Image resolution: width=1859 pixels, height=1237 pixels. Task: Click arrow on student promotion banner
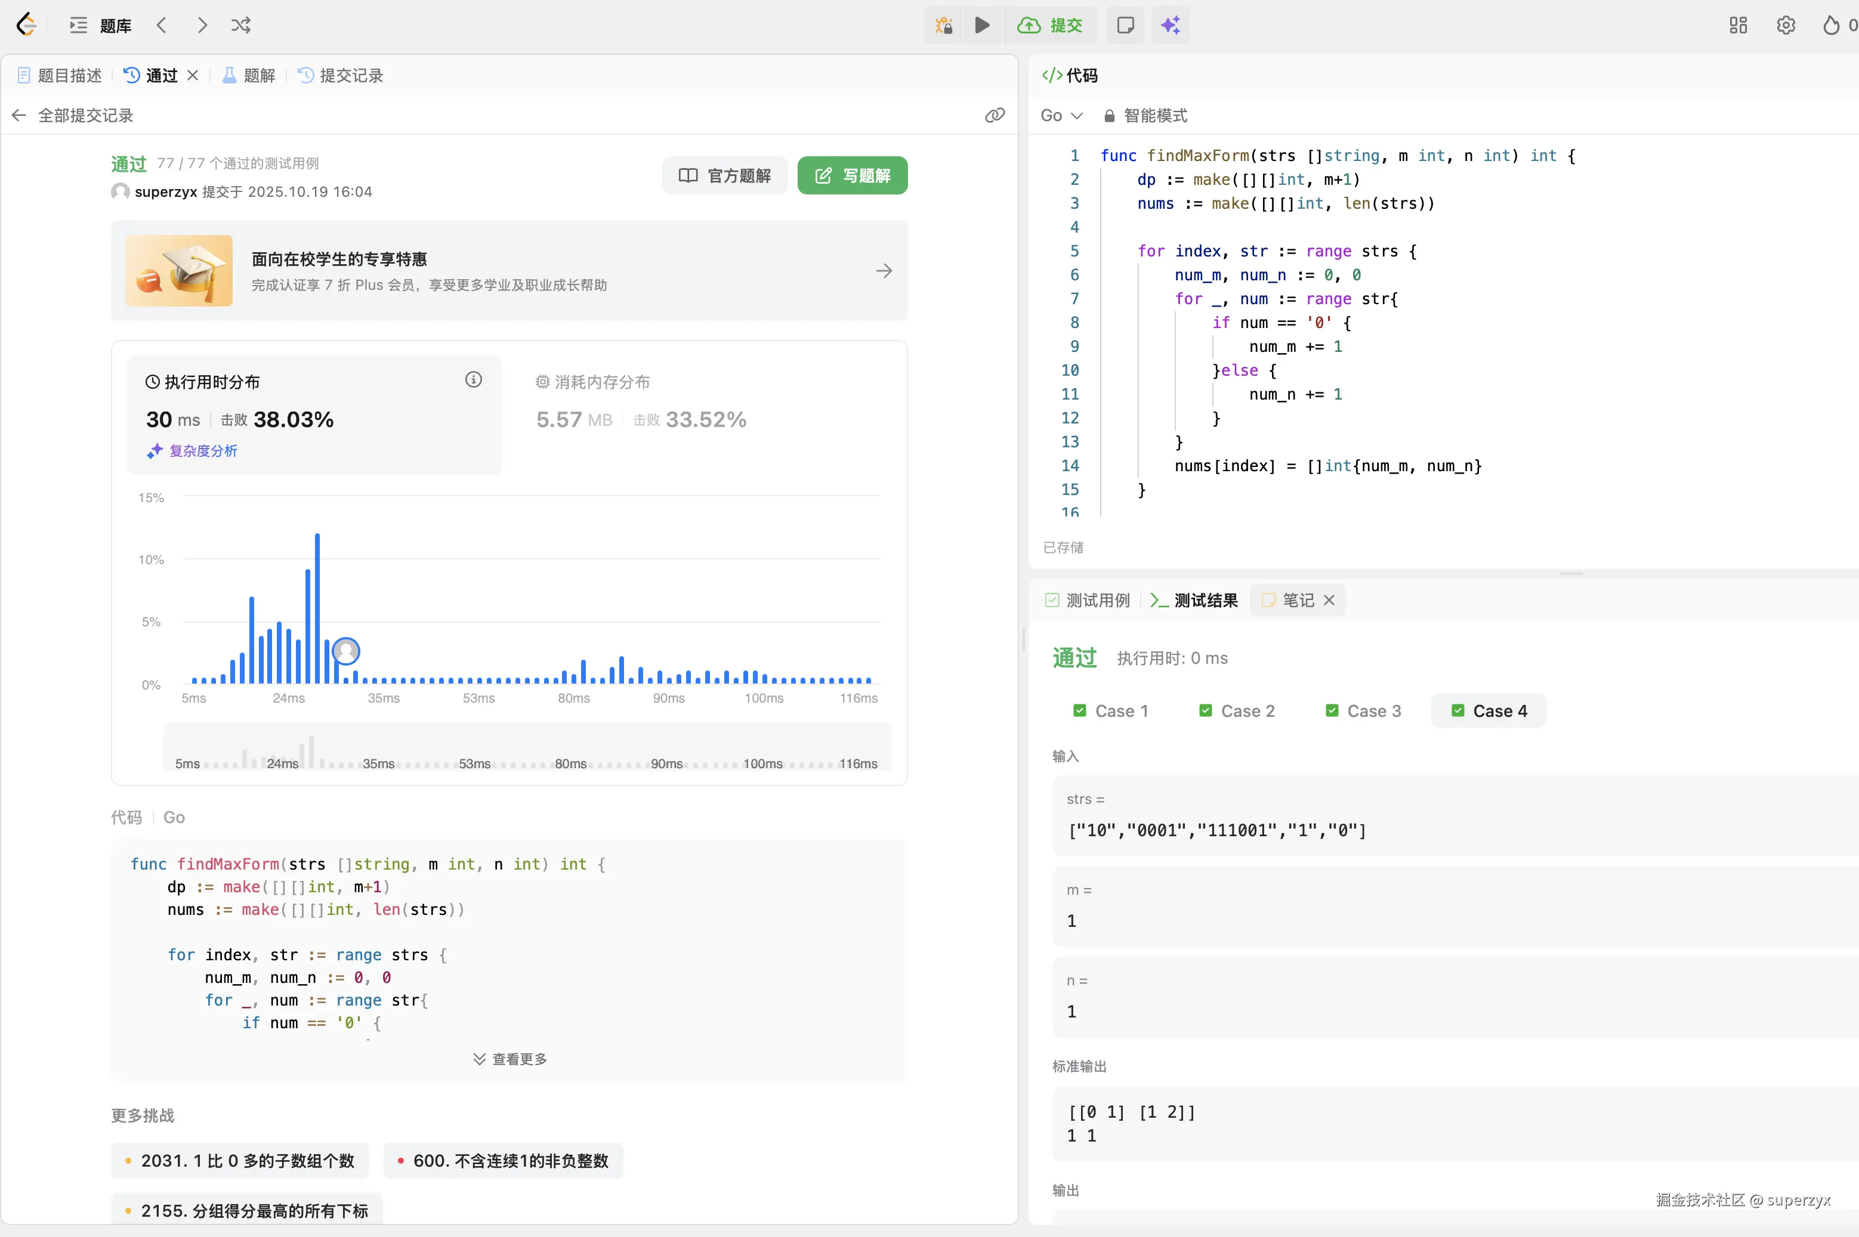pyautogui.click(x=884, y=271)
